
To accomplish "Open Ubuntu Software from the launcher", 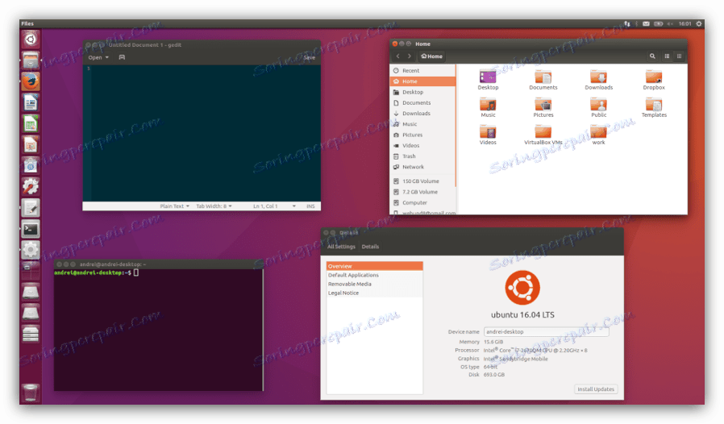I will click(31, 165).
